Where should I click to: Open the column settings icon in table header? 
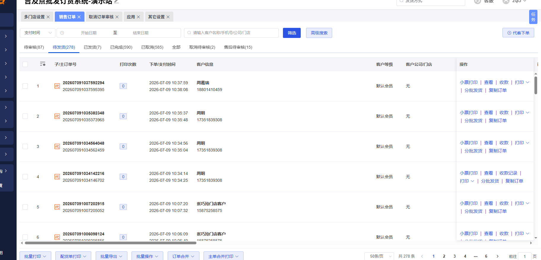click(x=43, y=64)
